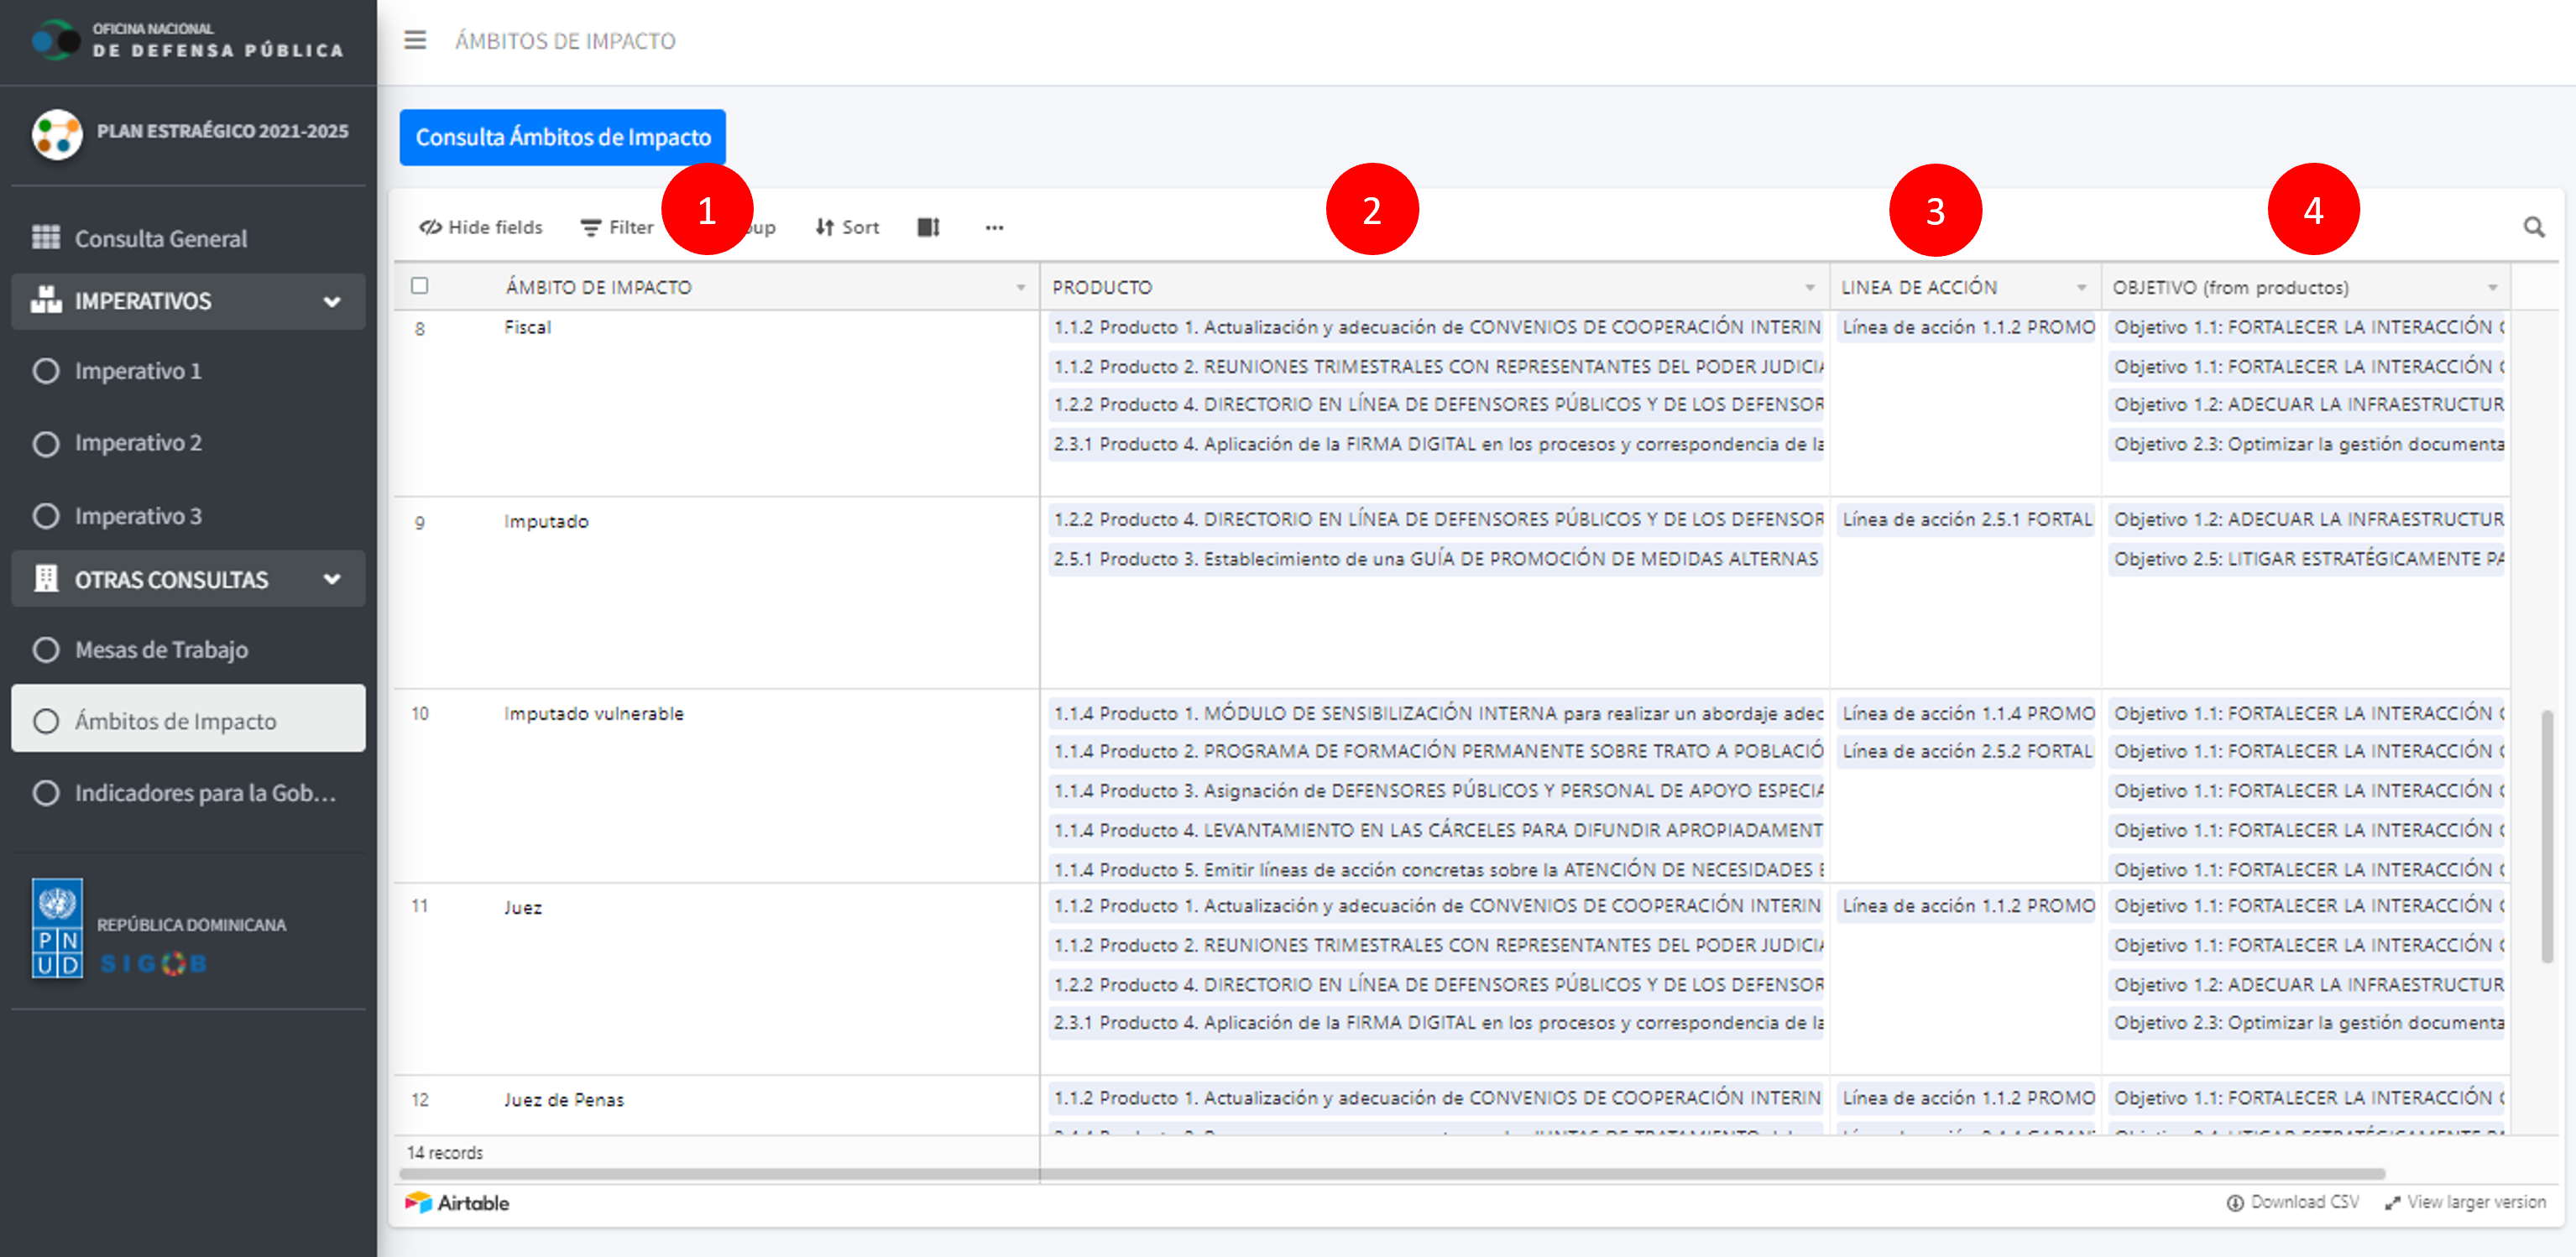2576x1257 pixels.
Task: Click the Imperativos hierarchy icon
Action: pyautogui.click(x=46, y=300)
